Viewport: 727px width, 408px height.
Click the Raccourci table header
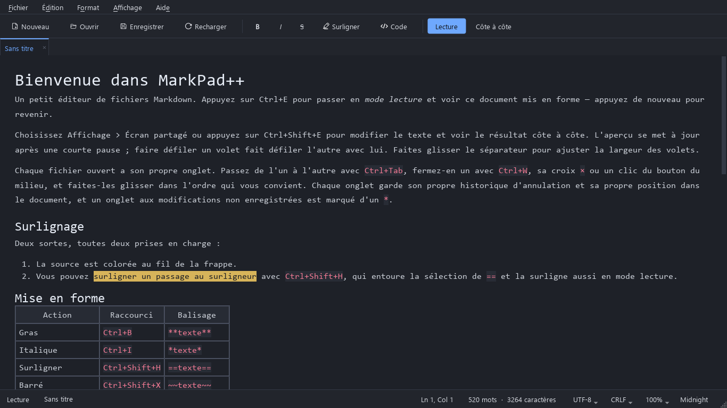pos(132,315)
